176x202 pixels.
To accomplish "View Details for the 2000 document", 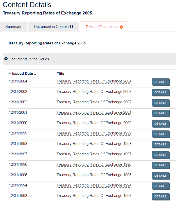I will (160, 124).
